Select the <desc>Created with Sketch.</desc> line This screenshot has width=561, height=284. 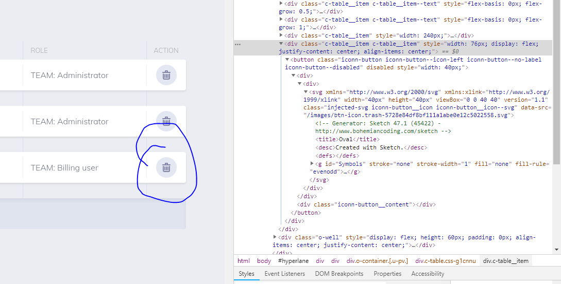(371, 147)
